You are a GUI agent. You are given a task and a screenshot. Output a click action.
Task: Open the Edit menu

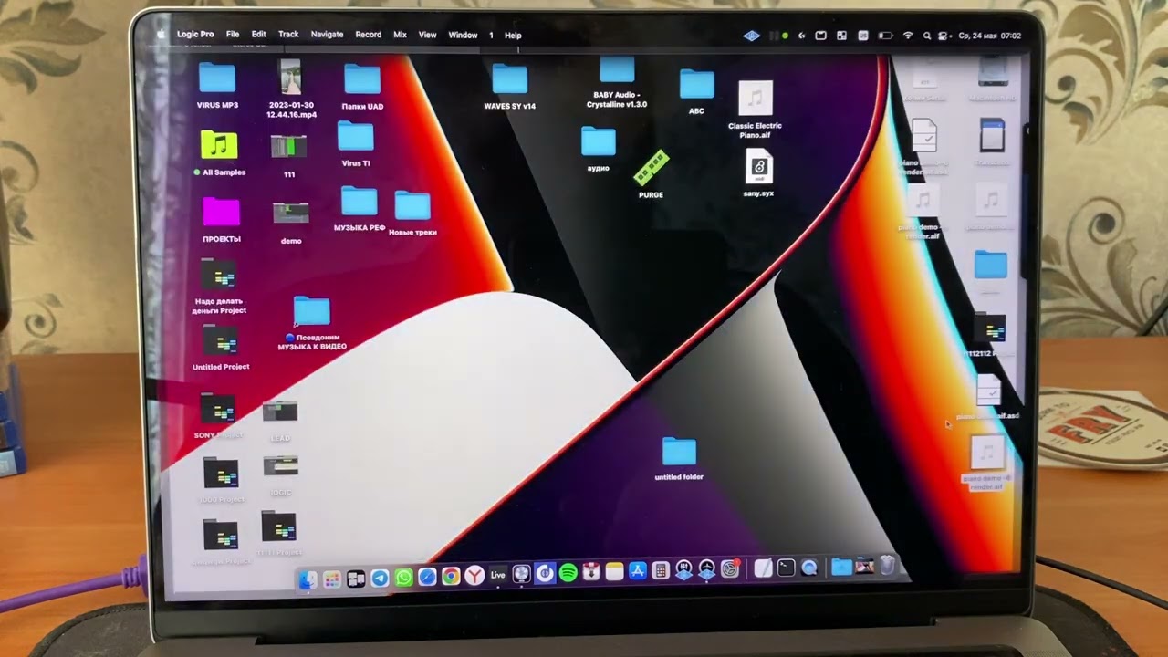click(259, 35)
